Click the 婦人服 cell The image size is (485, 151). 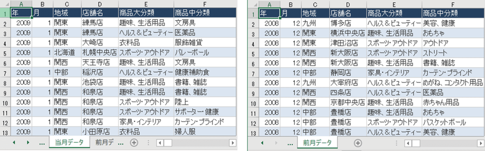205,132
